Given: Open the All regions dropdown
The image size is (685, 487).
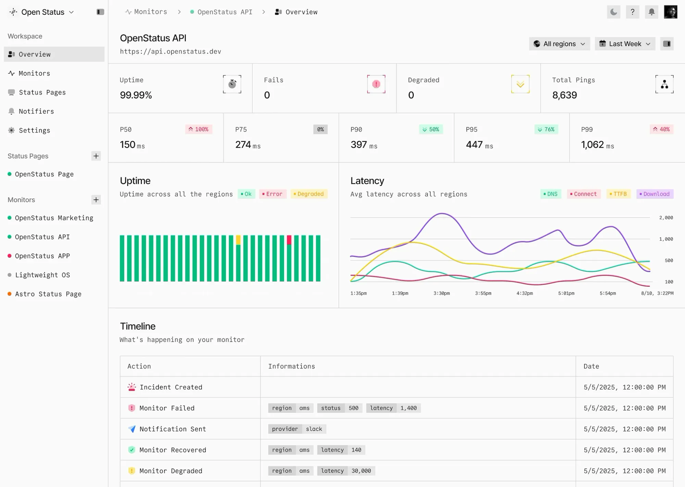Looking at the screenshot, I should (559, 44).
